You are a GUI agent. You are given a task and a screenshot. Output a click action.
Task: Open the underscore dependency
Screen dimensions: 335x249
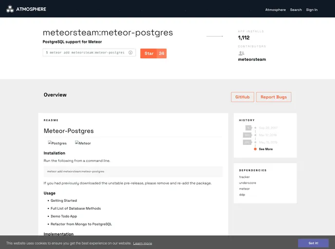pyautogui.click(x=247, y=183)
